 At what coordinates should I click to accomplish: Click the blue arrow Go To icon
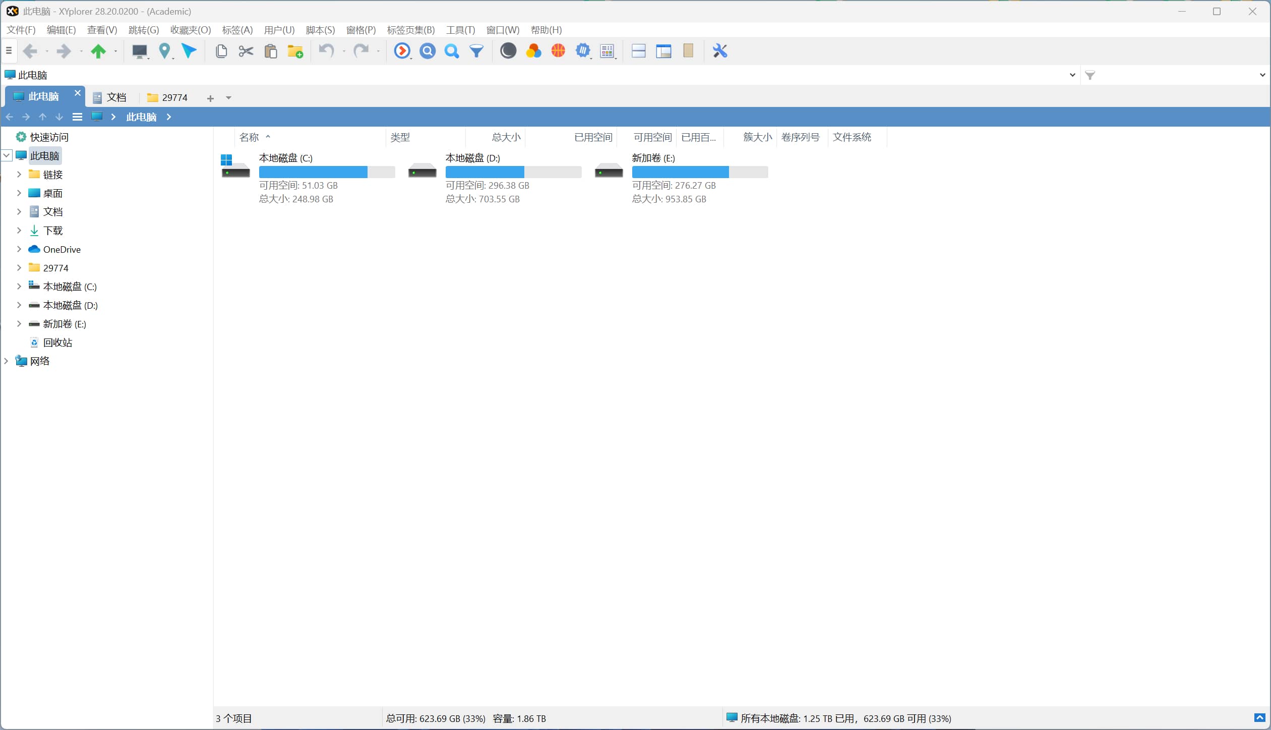coord(189,51)
